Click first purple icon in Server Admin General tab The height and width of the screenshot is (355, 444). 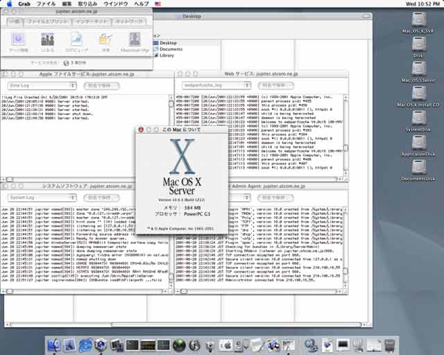point(19,39)
